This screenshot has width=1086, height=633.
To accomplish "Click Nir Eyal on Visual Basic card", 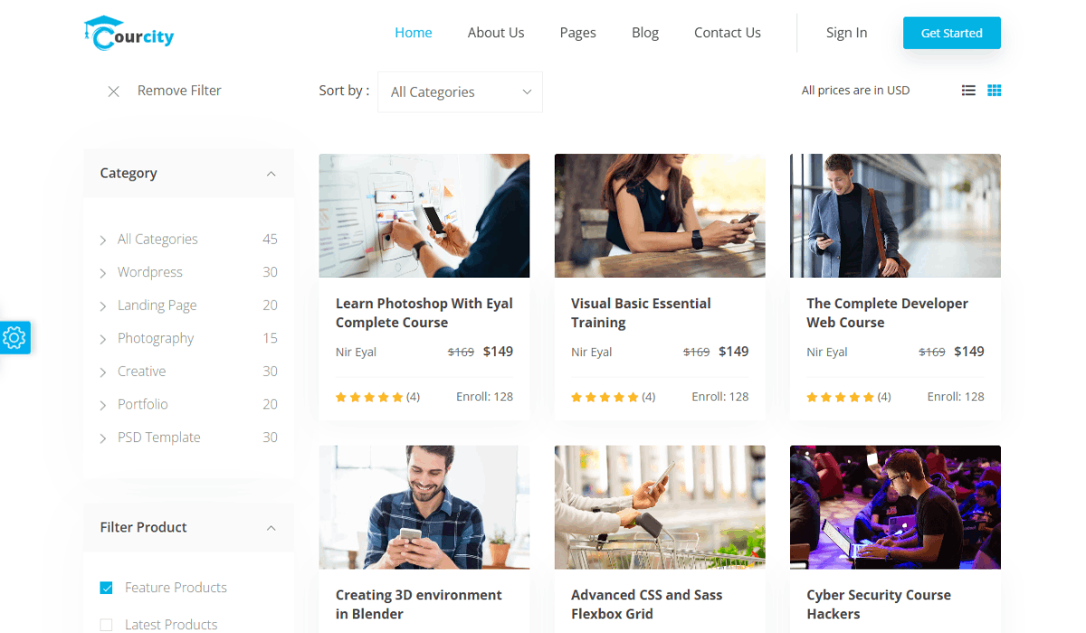I will tap(591, 353).
